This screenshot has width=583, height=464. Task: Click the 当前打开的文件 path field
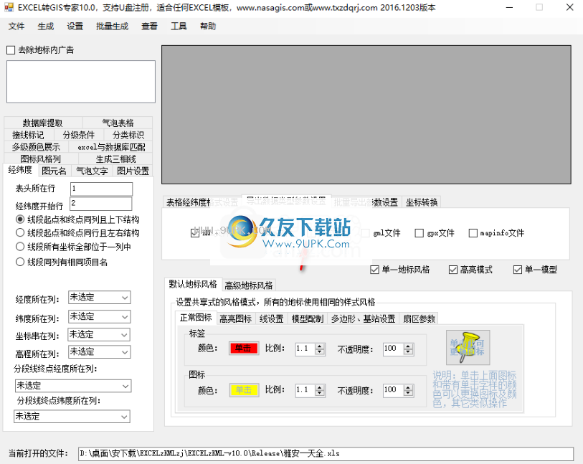click(x=326, y=453)
